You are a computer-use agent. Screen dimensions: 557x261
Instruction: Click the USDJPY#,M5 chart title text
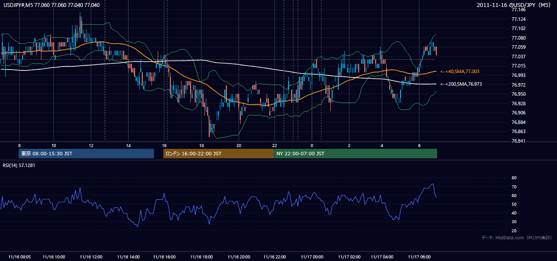[x=51, y=5]
